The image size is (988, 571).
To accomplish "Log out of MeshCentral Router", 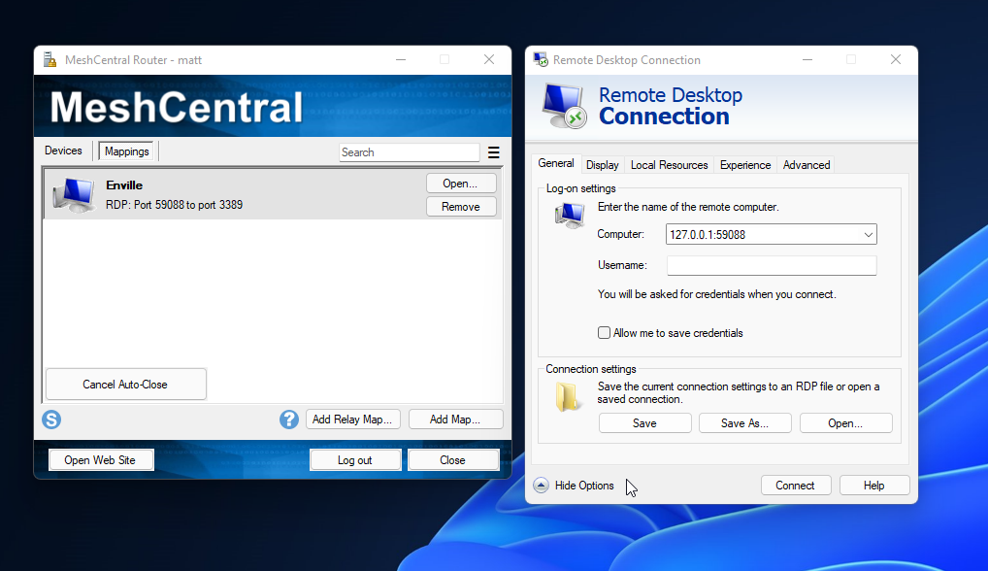I will 355,459.
